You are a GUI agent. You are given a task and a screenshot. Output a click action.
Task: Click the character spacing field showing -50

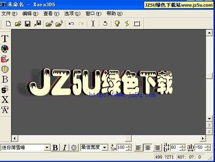200,148
